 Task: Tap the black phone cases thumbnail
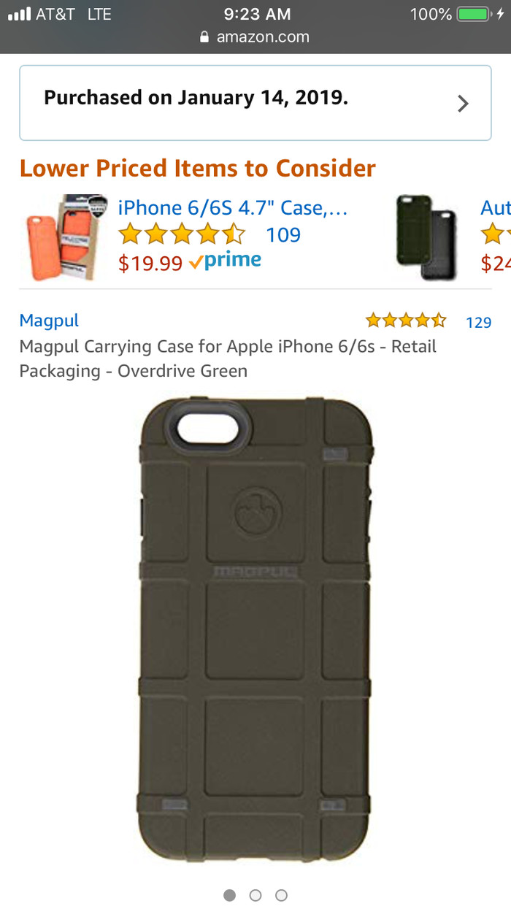tap(427, 238)
